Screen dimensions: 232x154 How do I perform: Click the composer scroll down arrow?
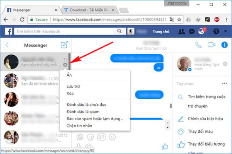click(167, 127)
